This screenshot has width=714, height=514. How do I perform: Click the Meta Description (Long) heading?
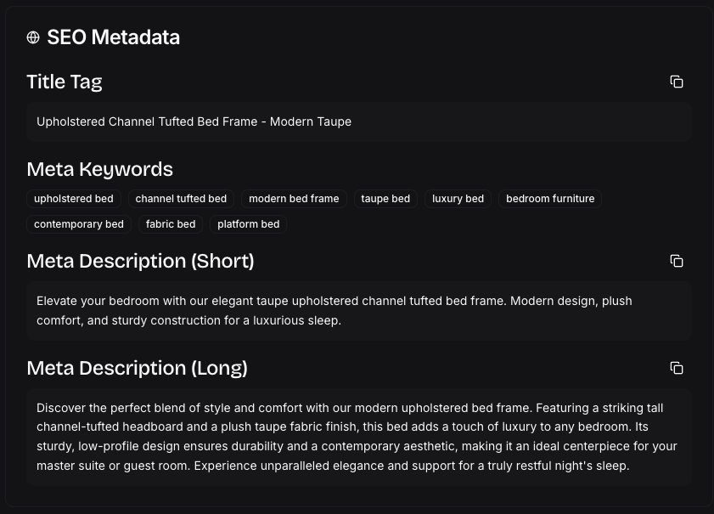click(137, 368)
